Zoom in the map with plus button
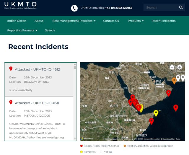 click(x=180, y=67)
